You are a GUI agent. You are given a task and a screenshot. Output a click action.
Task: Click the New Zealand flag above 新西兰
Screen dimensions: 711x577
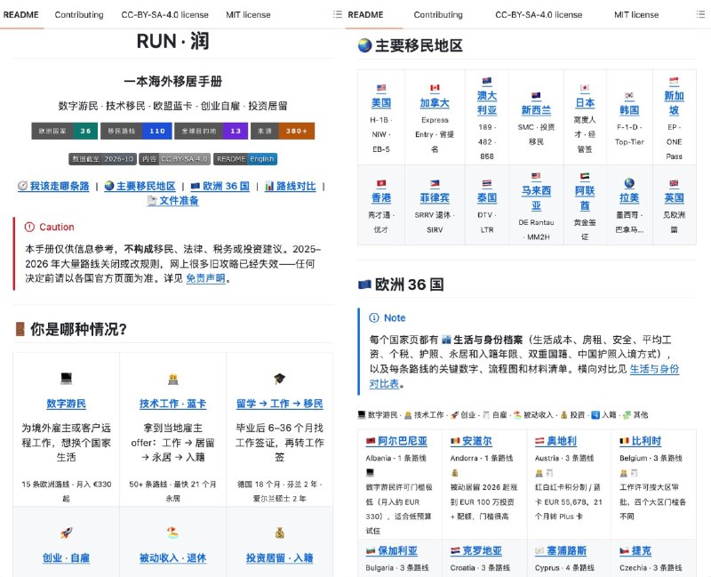536,95
